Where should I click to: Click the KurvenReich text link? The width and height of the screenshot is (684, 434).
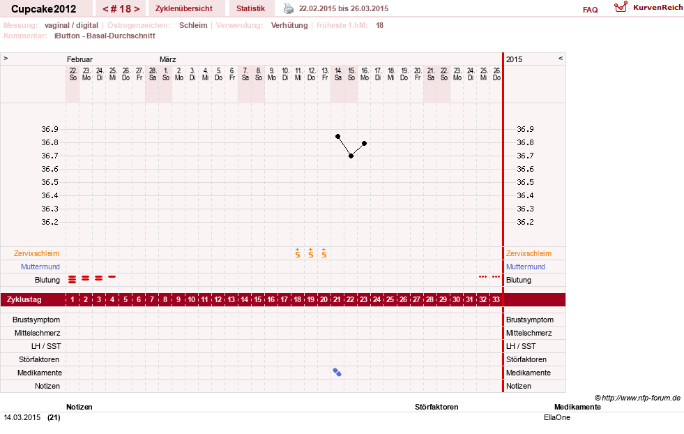(658, 8)
